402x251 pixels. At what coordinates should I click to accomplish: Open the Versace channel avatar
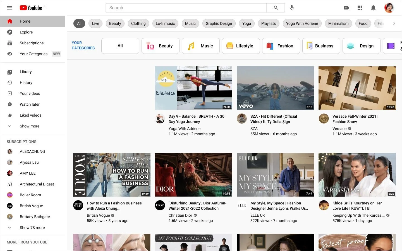[324, 119]
